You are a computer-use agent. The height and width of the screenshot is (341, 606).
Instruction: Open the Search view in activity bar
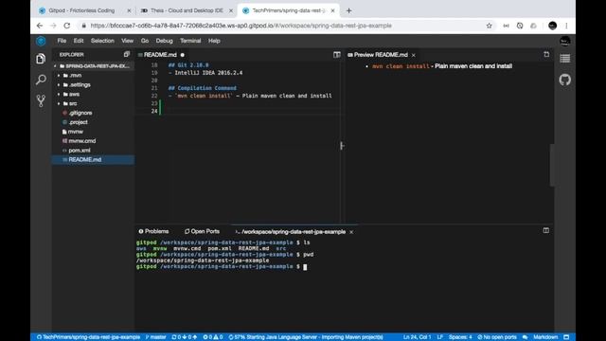(x=41, y=80)
